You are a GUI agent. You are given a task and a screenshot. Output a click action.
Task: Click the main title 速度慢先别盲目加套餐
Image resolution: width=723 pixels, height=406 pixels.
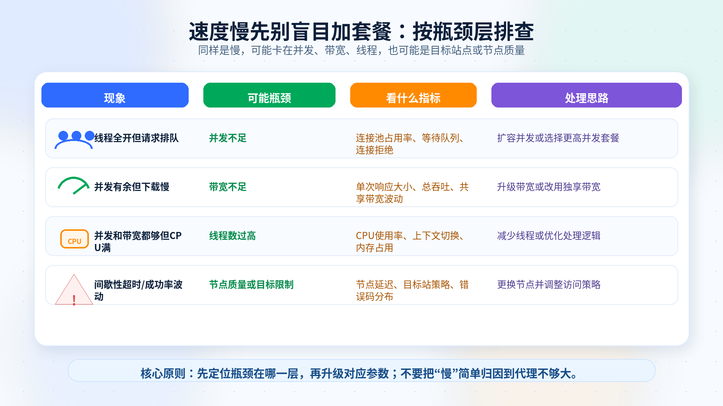(x=290, y=32)
